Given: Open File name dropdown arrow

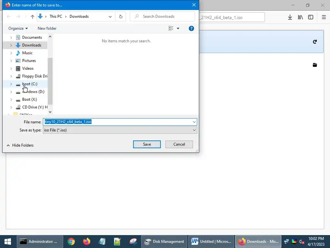Looking at the screenshot, I should 194,122.
